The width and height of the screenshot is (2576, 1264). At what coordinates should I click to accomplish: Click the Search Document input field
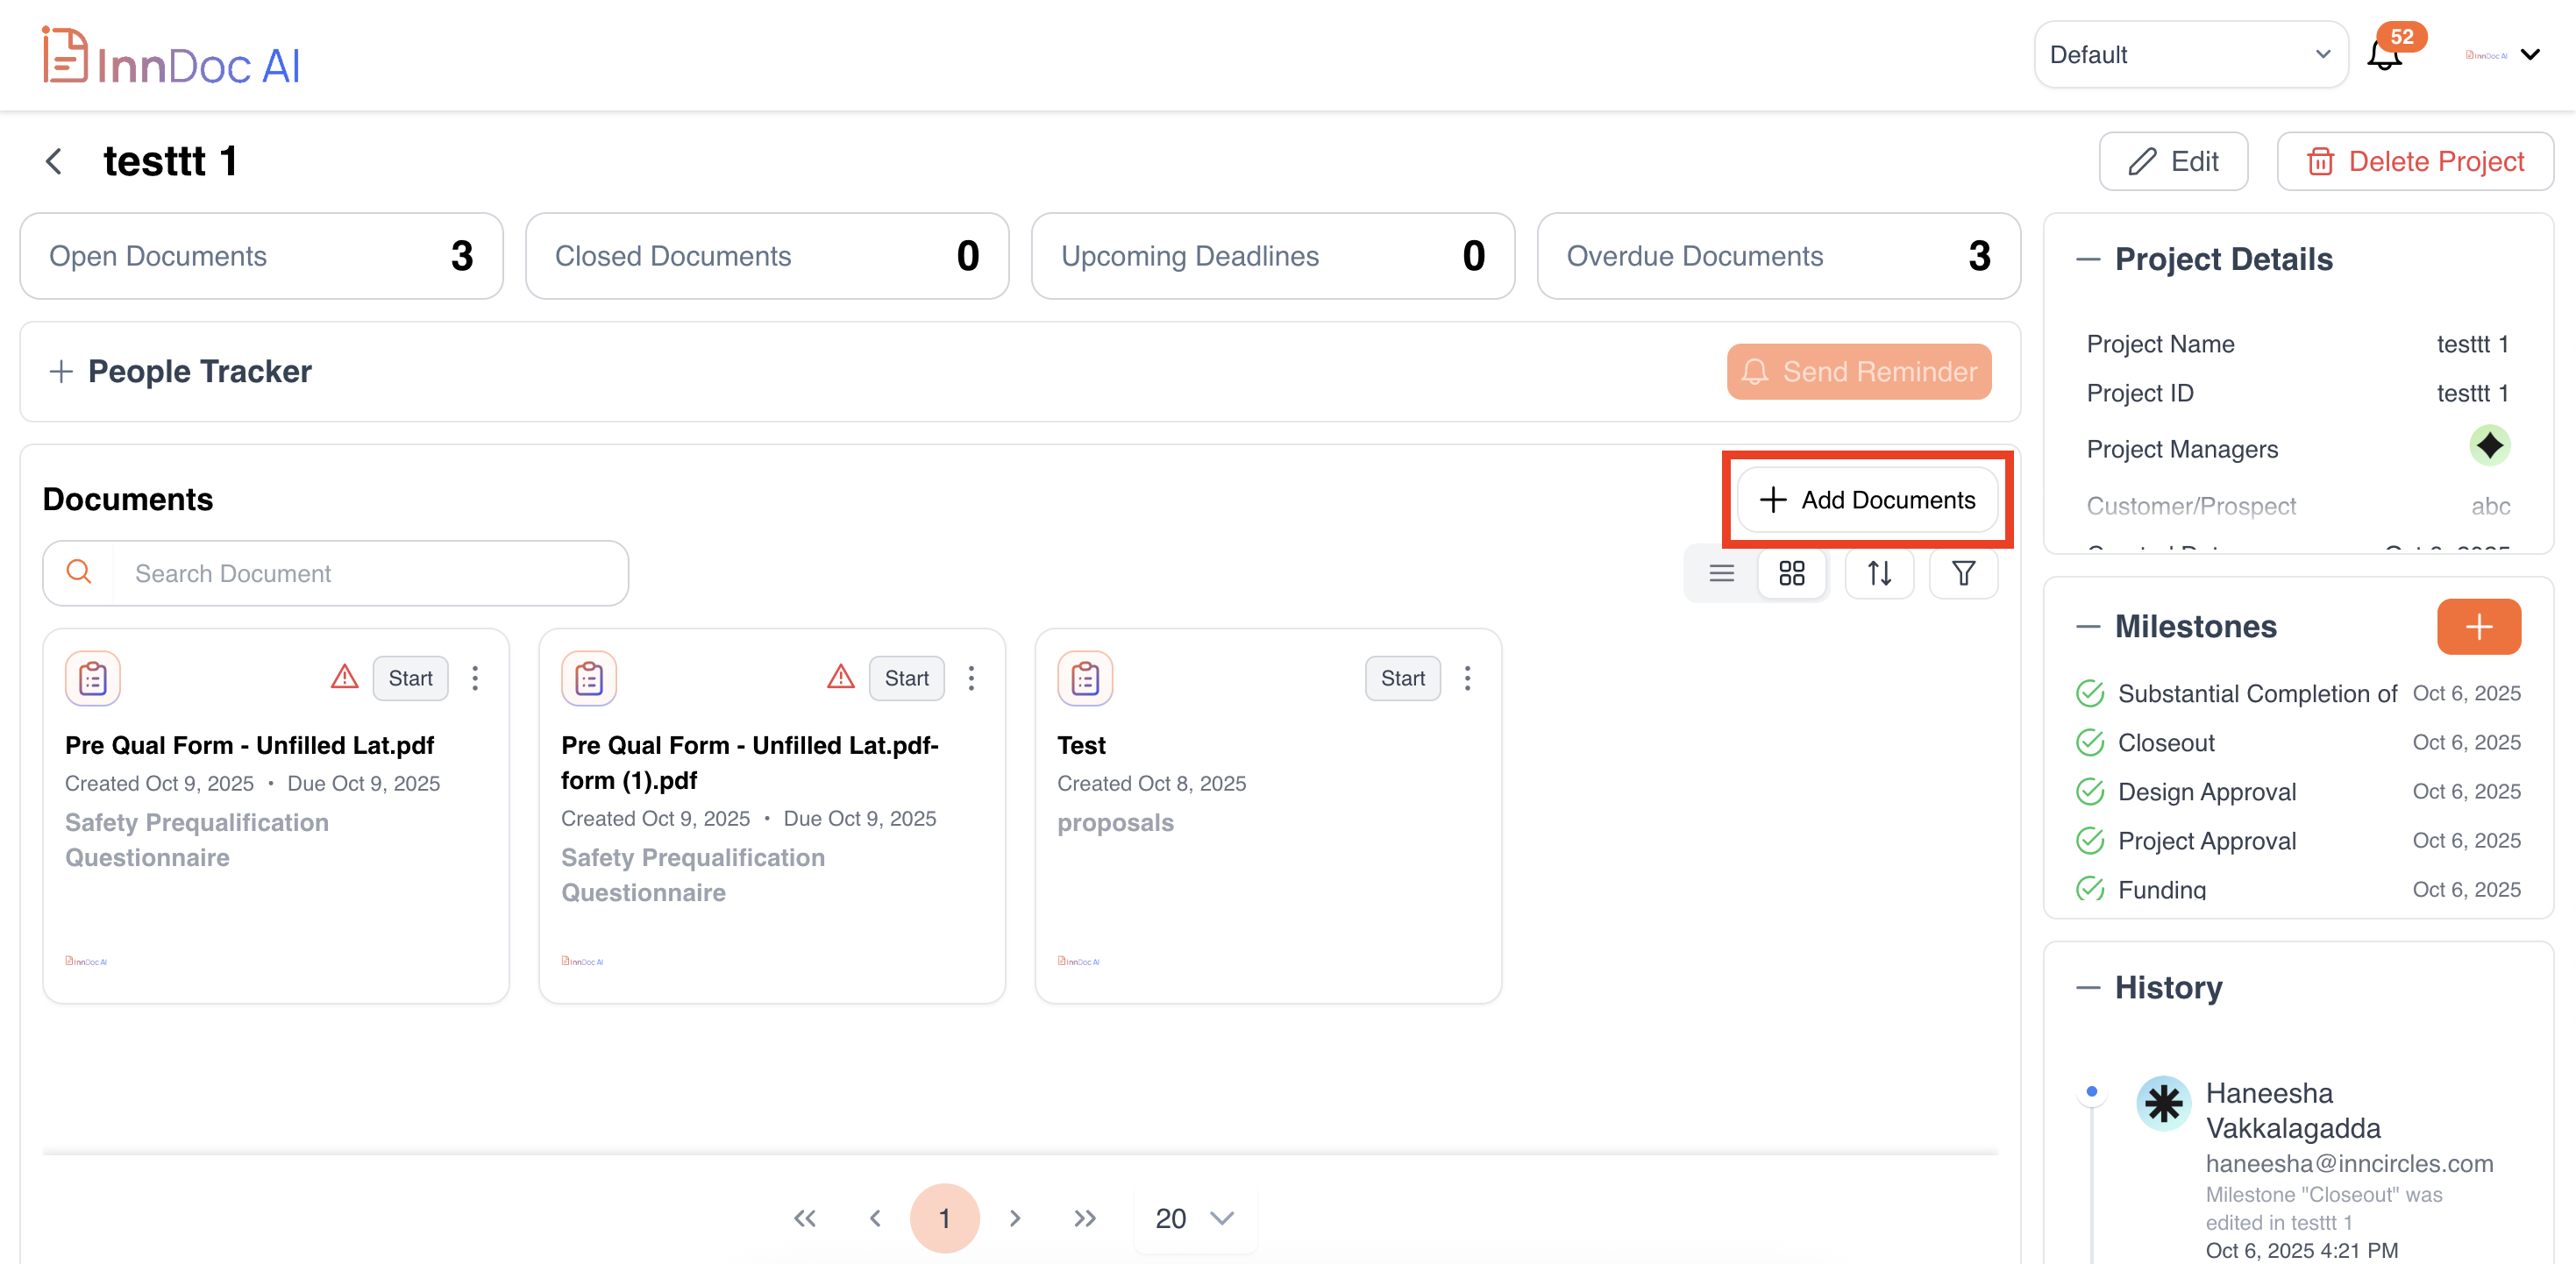pyautogui.click(x=370, y=573)
